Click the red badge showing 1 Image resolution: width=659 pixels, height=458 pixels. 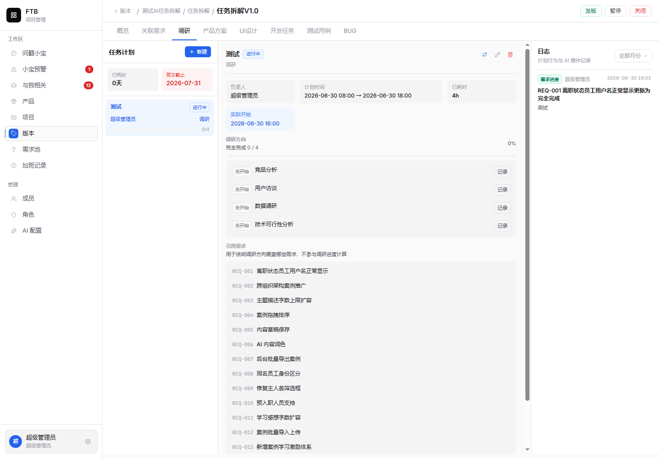tap(89, 69)
